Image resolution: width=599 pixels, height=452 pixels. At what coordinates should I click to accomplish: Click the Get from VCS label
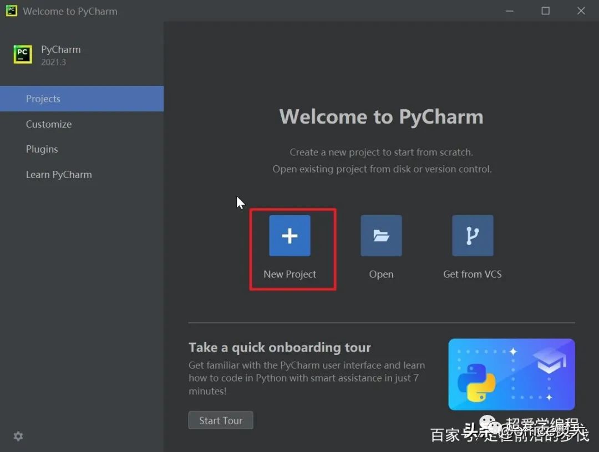[473, 275]
